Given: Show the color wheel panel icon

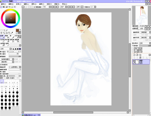Looking at the screenshot, I should [x=1, y=7].
